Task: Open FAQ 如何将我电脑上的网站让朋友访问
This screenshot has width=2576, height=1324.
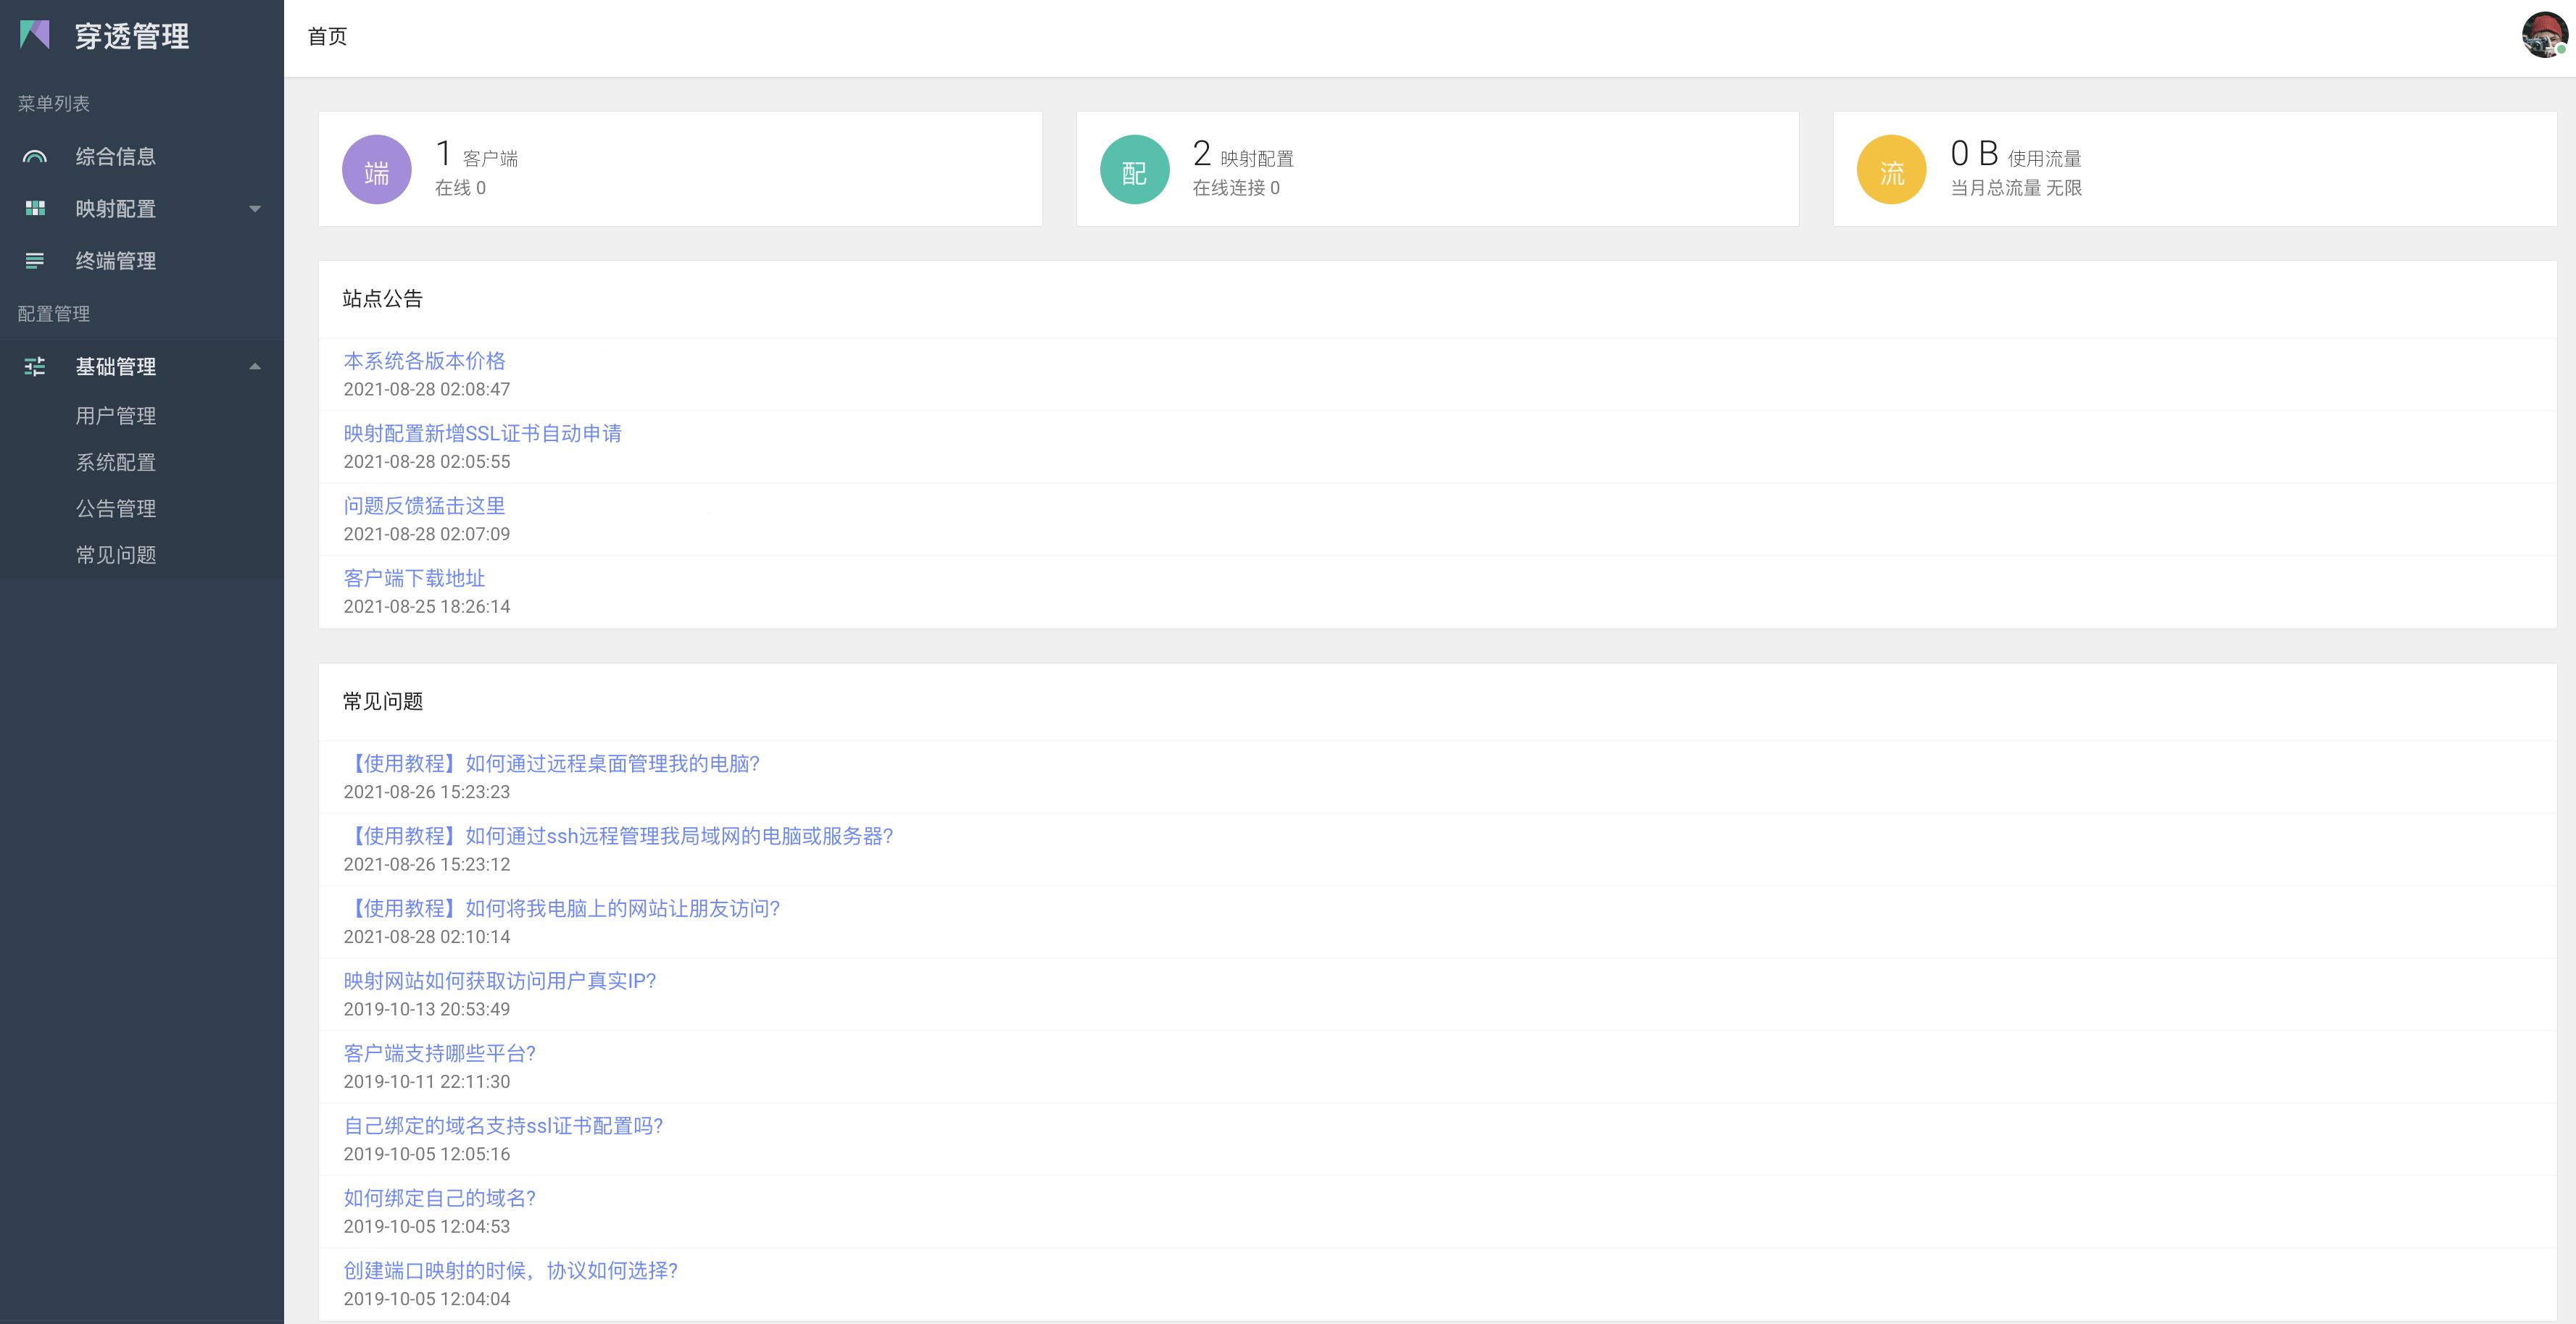Action: tap(561, 908)
